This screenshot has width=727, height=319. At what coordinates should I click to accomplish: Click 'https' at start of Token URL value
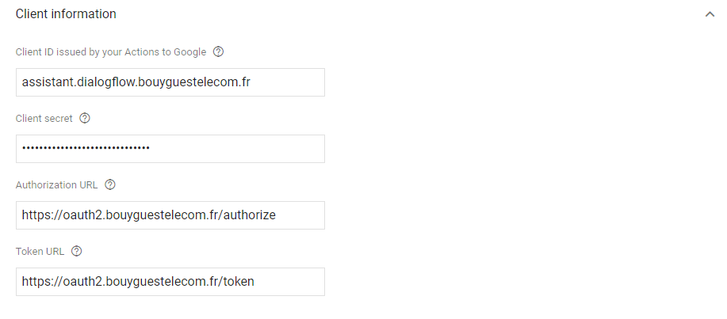click(x=37, y=282)
